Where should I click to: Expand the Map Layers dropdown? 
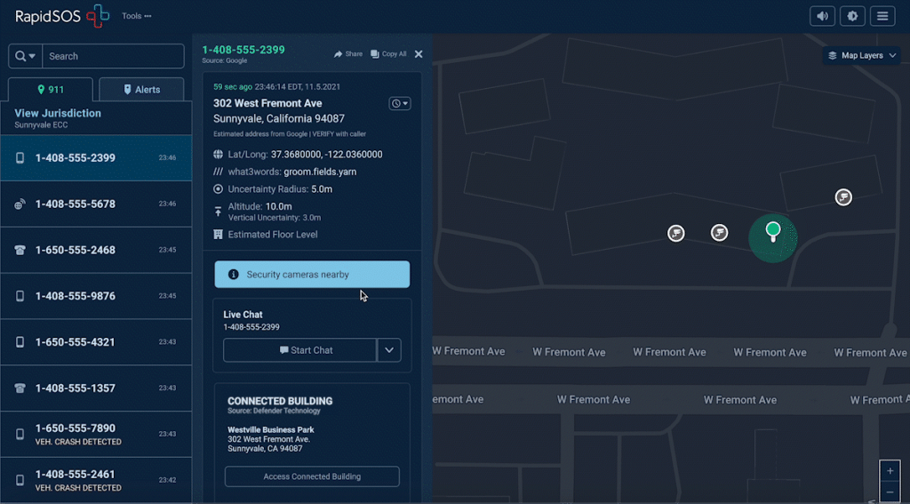coord(862,55)
